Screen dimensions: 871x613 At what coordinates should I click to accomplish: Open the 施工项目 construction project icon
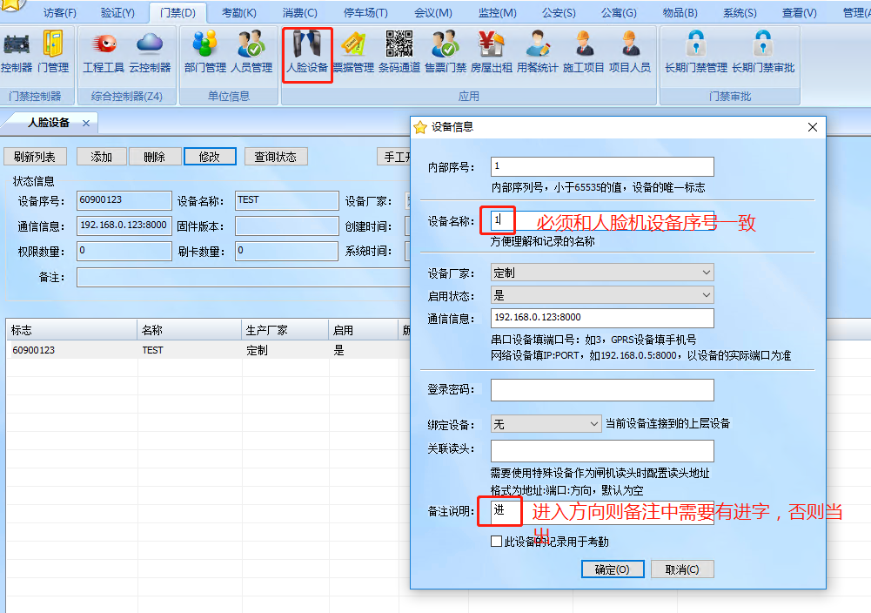pos(584,51)
